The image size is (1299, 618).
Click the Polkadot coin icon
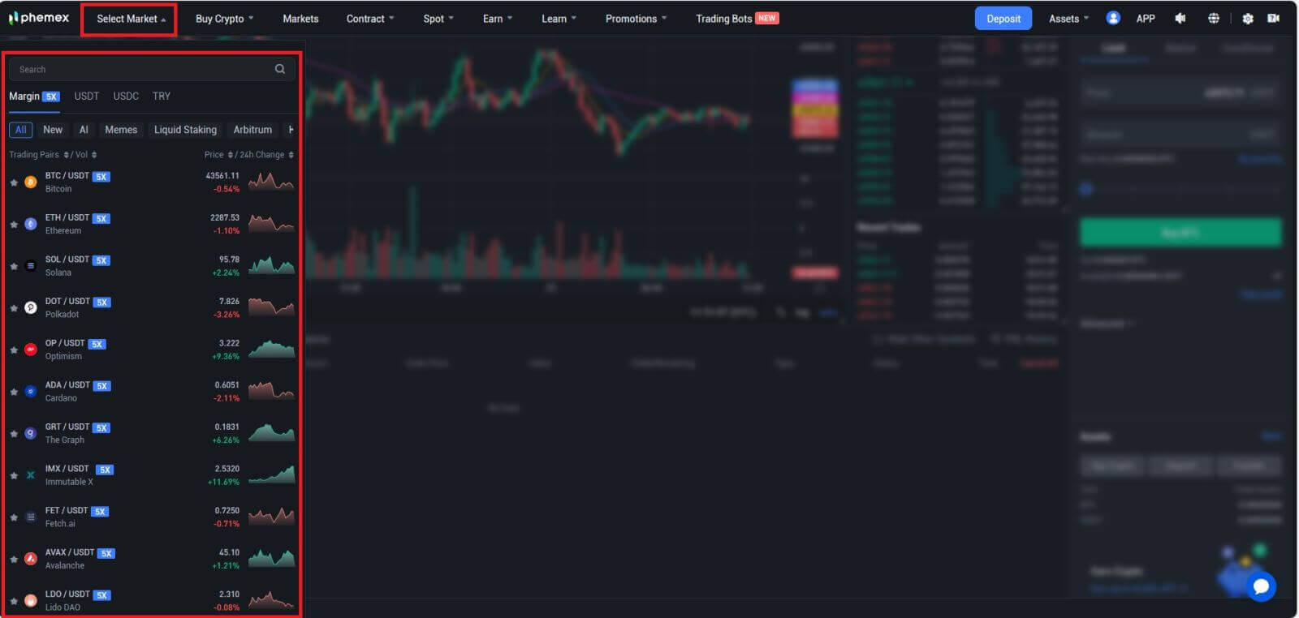click(x=31, y=307)
